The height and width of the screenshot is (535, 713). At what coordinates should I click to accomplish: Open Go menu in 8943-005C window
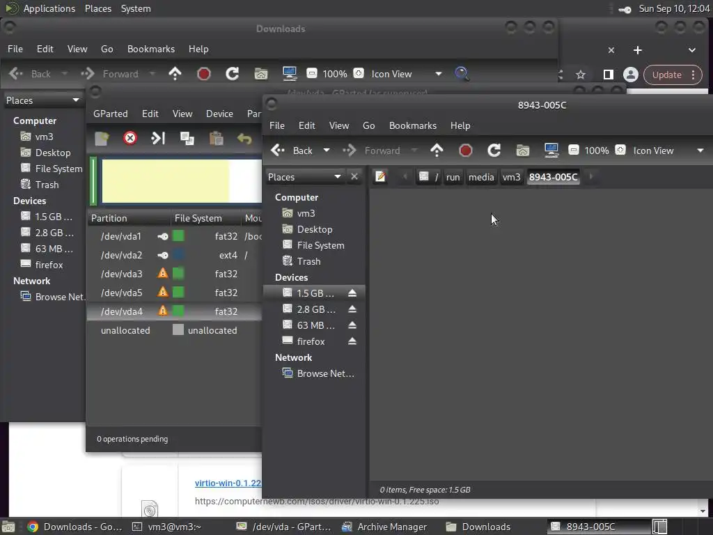pos(369,125)
